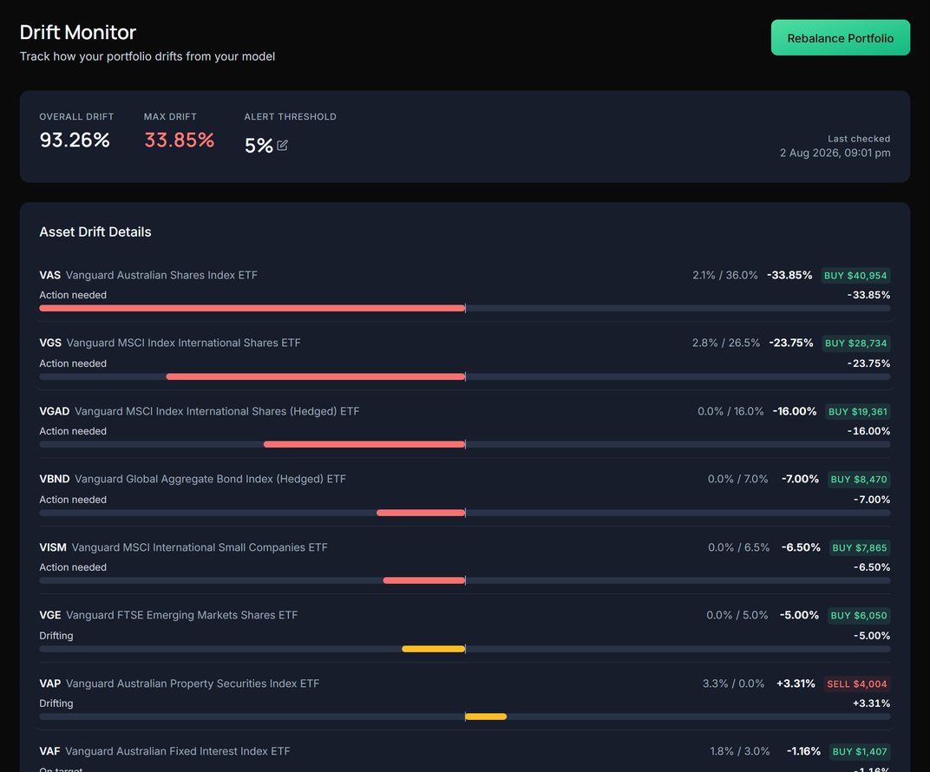Click the VAS red drift bar
The image size is (930, 772).
[x=252, y=308]
